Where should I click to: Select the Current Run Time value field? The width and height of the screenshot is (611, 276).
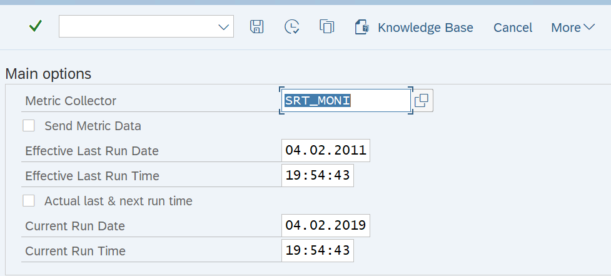click(317, 251)
